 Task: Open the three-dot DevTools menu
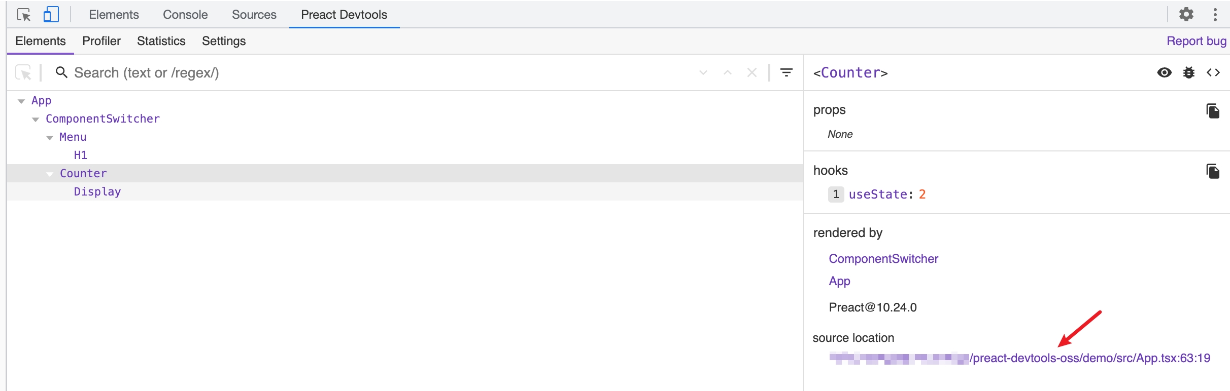[x=1215, y=14]
